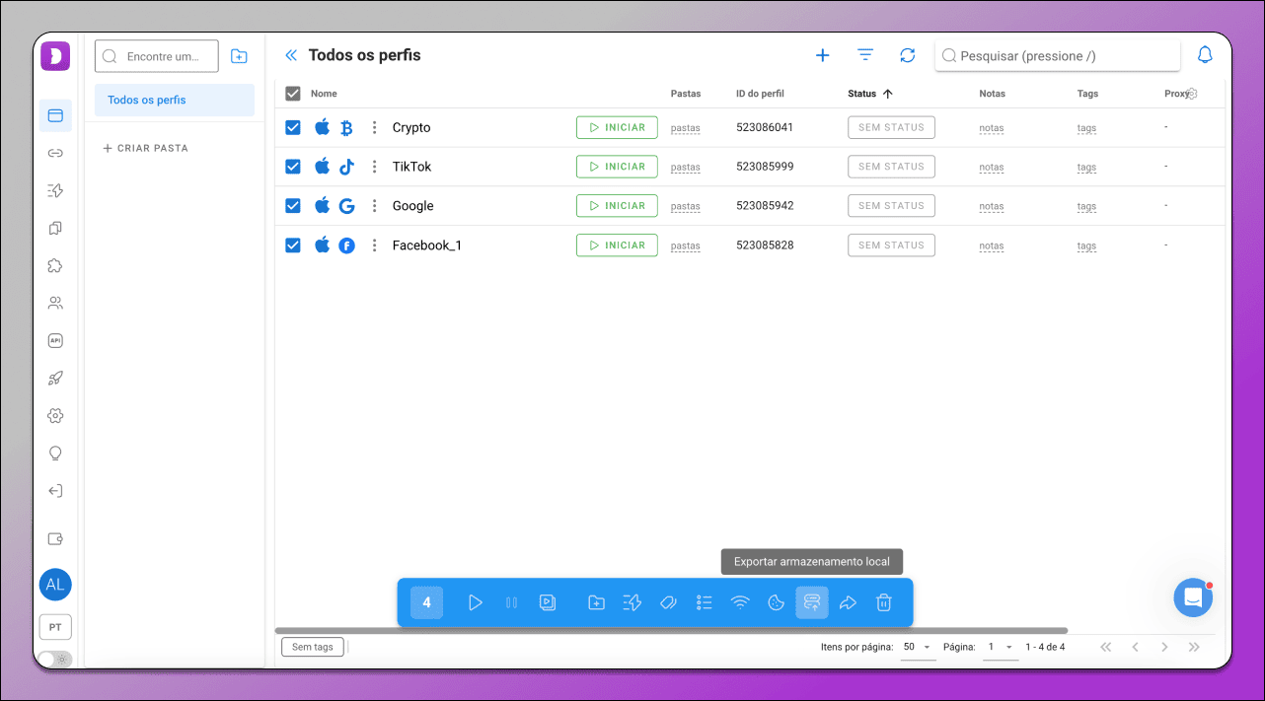The image size is (1265, 701).
Task: Collapse the folder panel with double chevron
Action: click(x=291, y=55)
